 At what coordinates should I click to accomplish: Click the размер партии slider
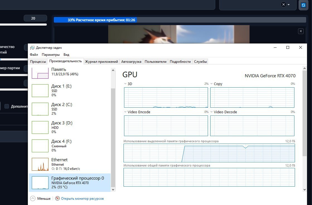[14, 75]
